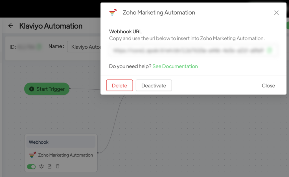Click the back arrow beside Klaviyo Automation

click(x=11, y=26)
